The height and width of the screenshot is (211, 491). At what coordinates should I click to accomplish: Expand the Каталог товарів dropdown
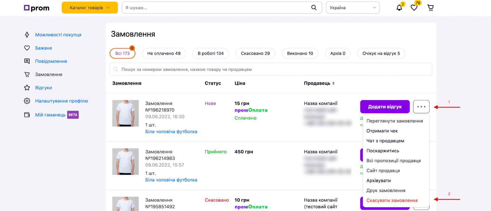point(90,8)
